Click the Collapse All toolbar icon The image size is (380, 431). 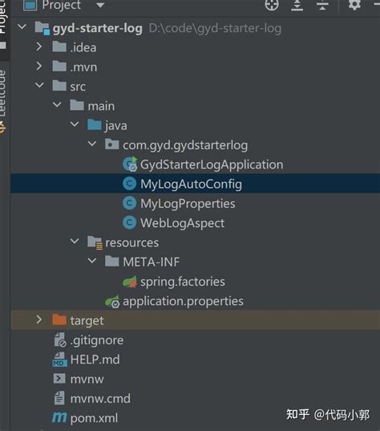[x=322, y=5]
